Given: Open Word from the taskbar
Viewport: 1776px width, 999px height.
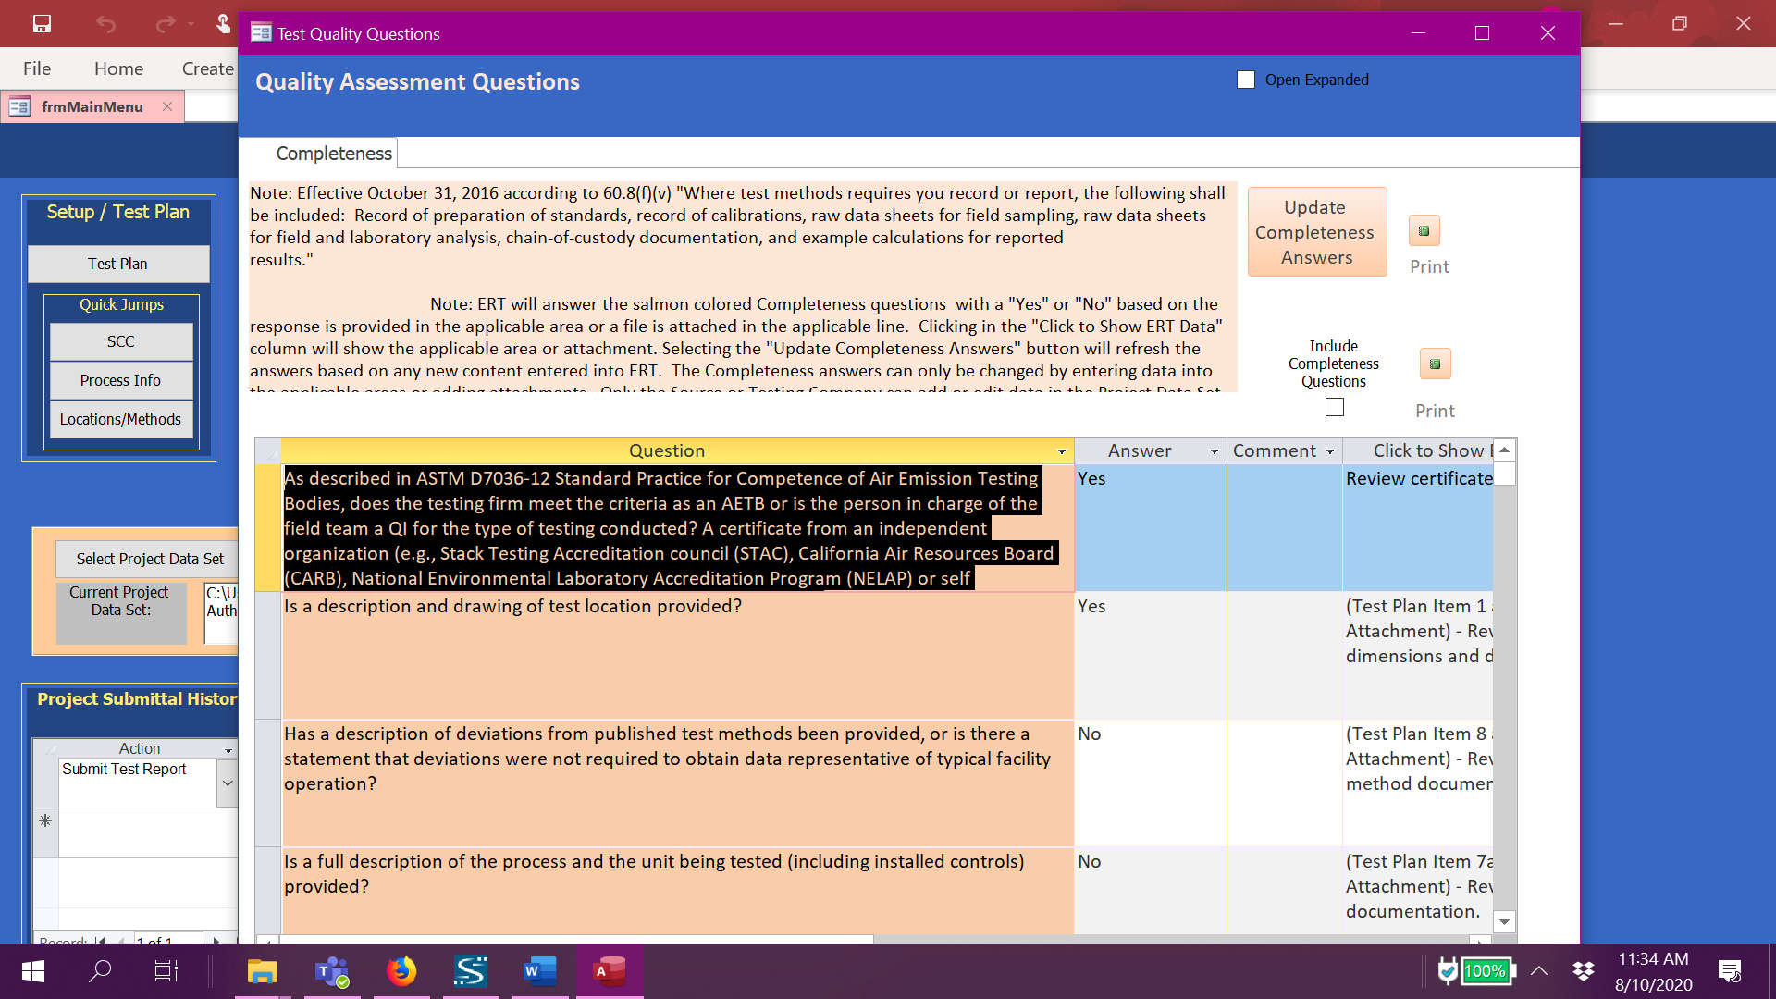Looking at the screenshot, I should [x=539, y=971].
